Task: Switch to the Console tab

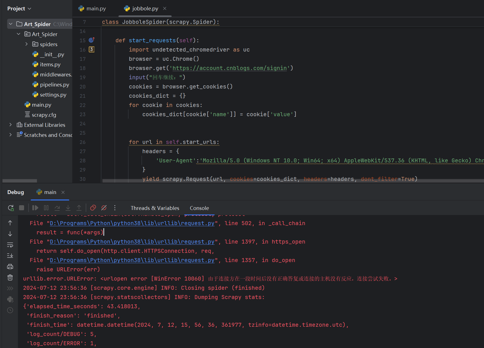Action: (199, 208)
